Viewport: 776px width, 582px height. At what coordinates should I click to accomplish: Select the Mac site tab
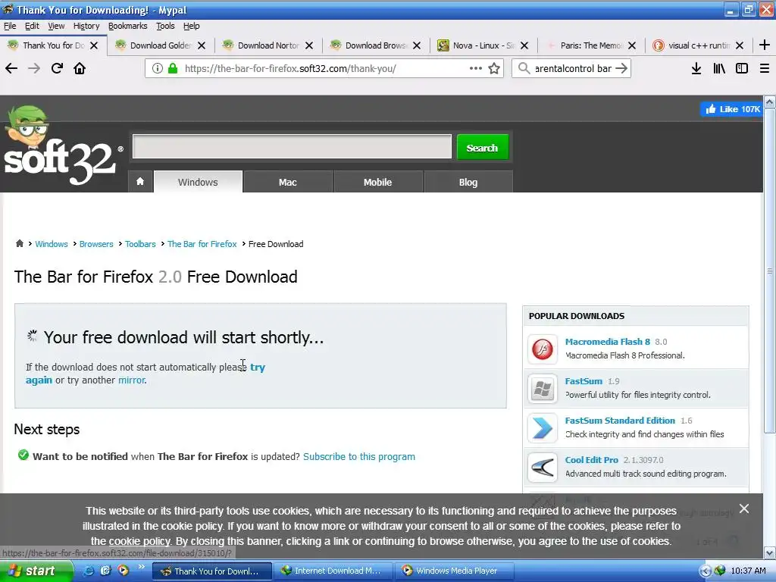pos(287,182)
